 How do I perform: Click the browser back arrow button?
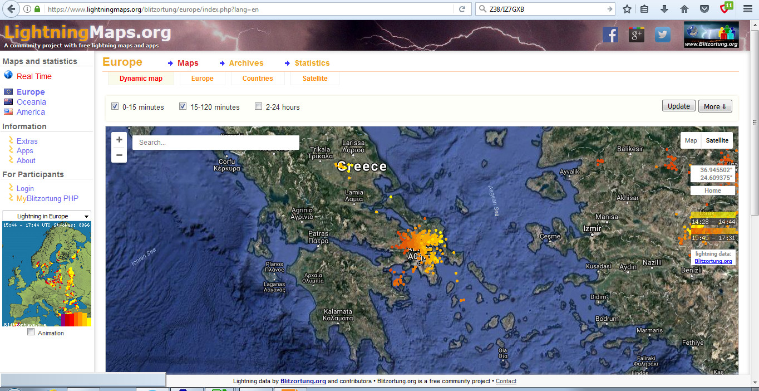[11, 9]
